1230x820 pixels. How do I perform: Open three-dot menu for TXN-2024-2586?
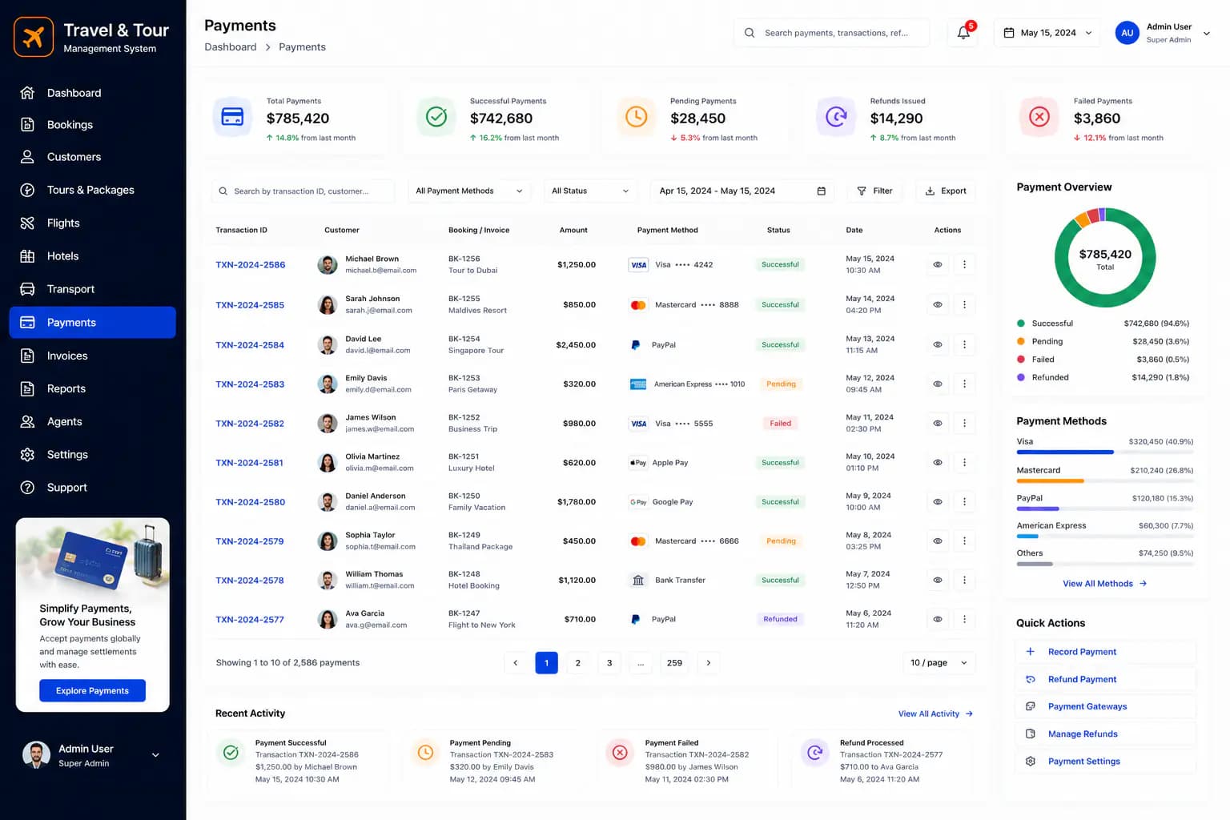point(964,264)
